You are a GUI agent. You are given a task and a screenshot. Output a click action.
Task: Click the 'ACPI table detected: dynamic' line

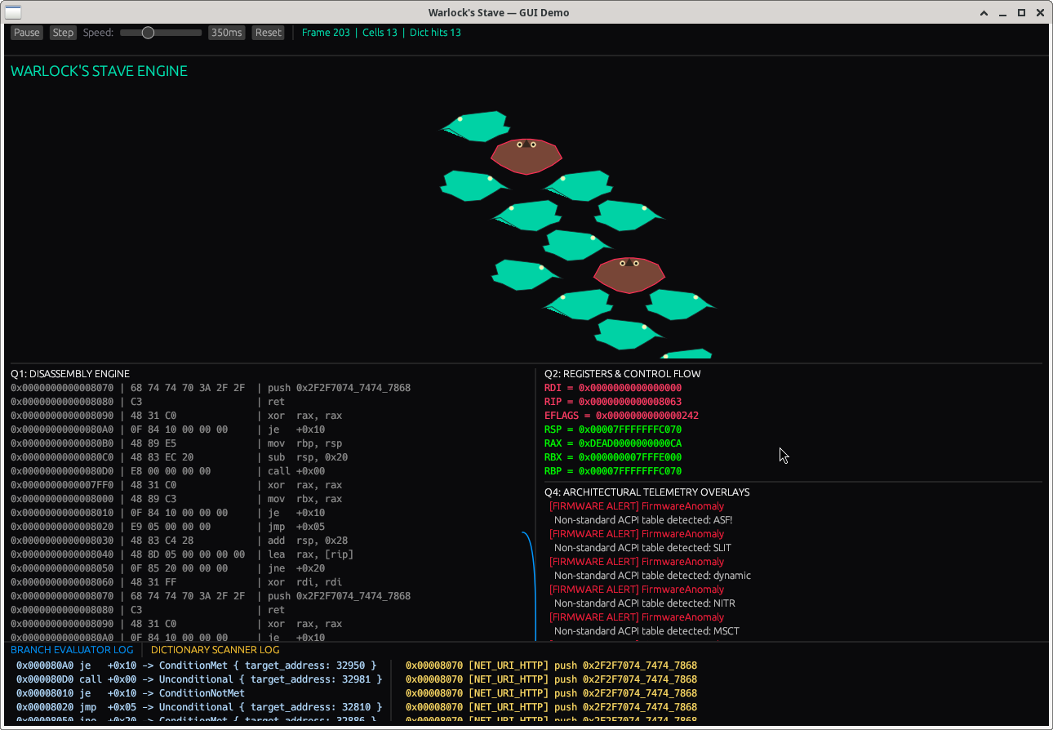[x=652, y=576]
